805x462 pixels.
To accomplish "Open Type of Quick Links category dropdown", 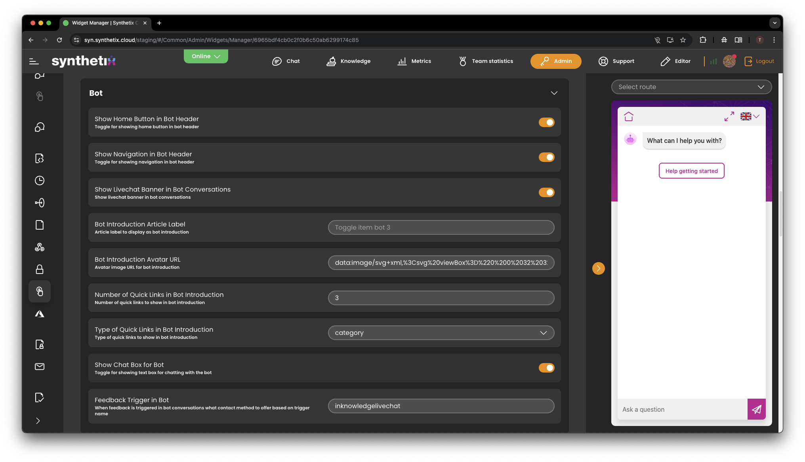I will [x=441, y=333].
